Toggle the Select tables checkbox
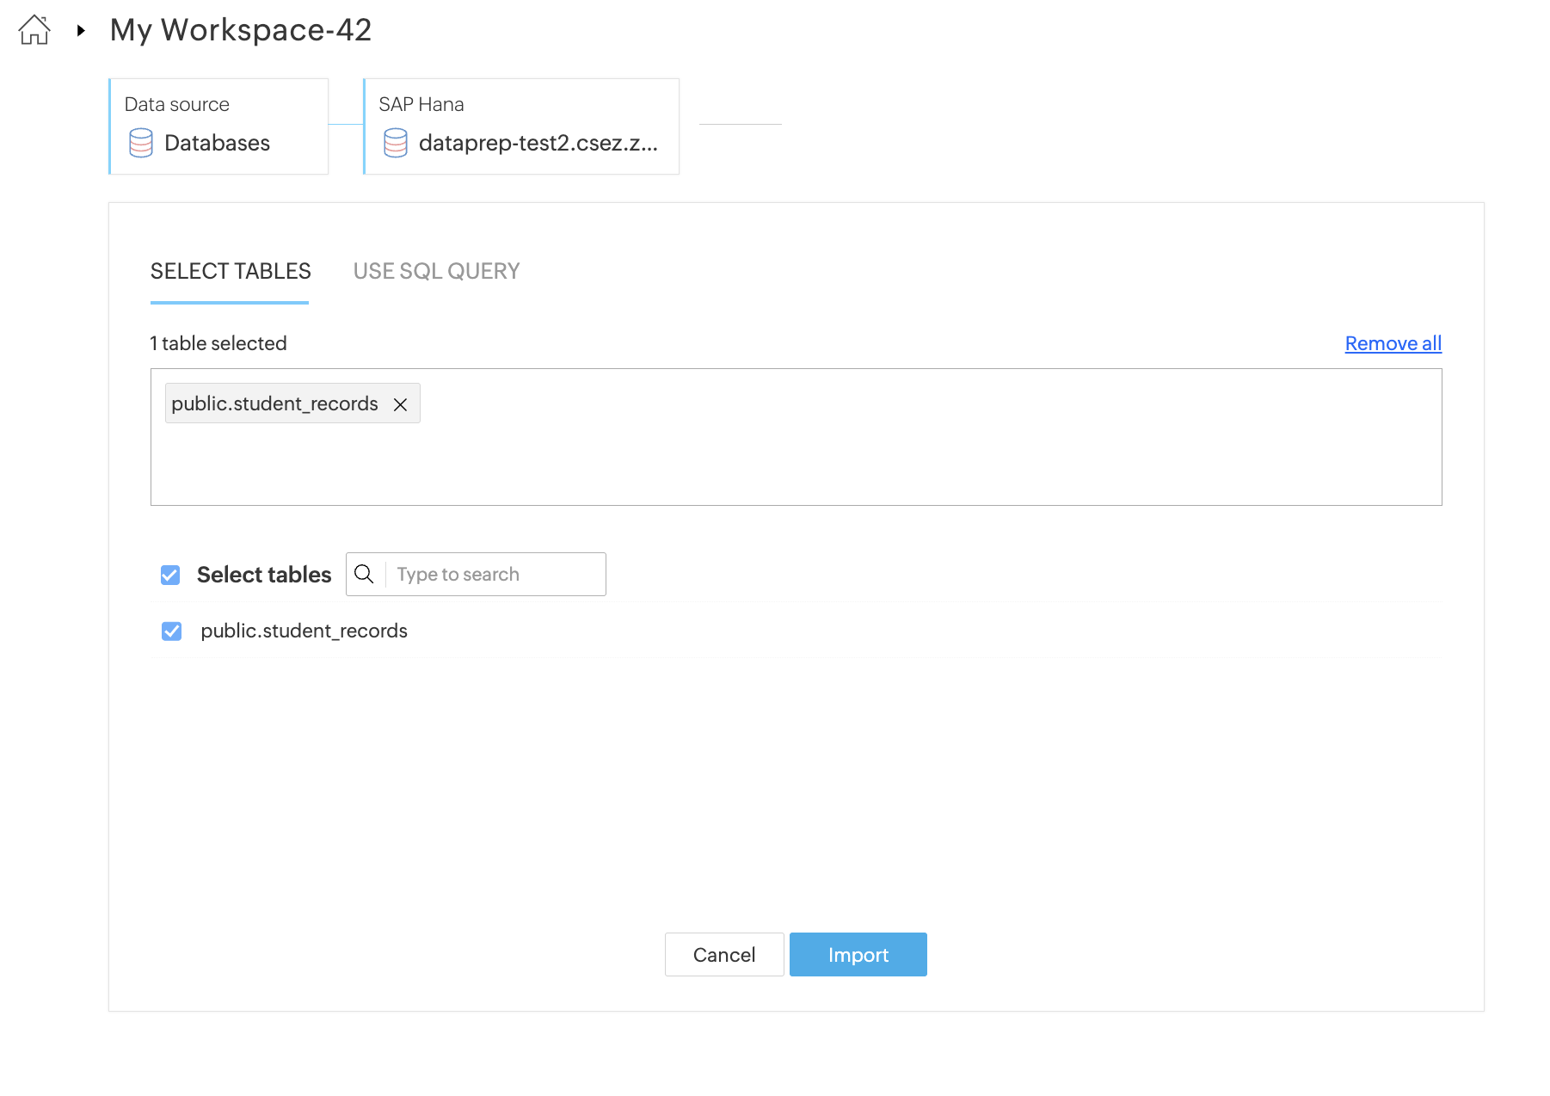The image size is (1550, 1096). [x=170, y=575]
